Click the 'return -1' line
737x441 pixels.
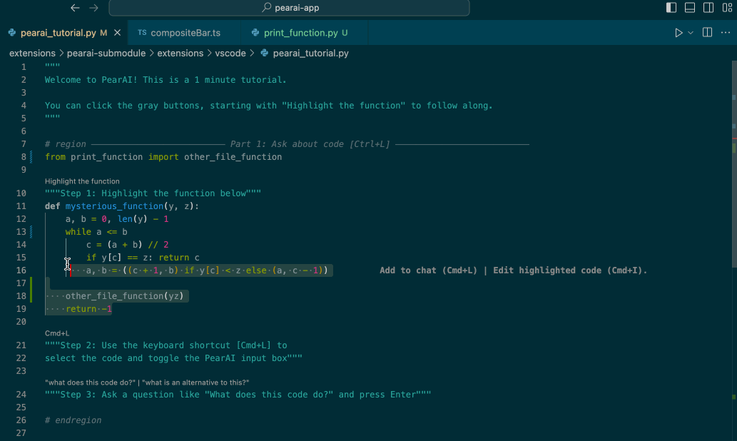(x=88, y=309)
